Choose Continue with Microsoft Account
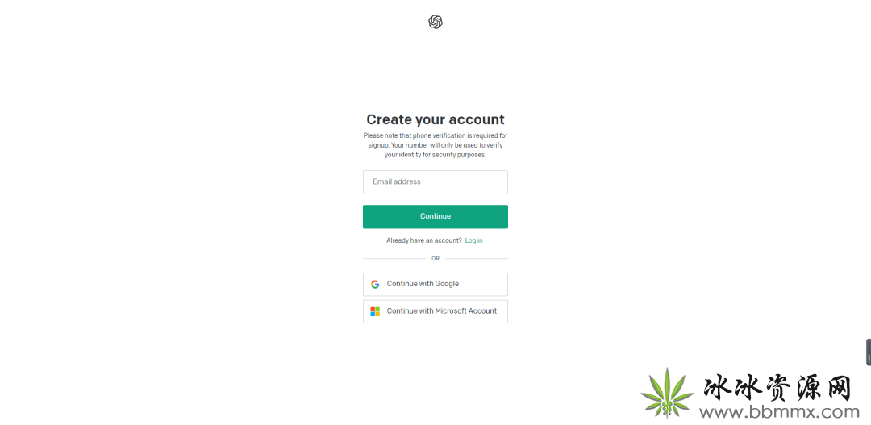Screen dimensions: 871x425 pos(435,311)
